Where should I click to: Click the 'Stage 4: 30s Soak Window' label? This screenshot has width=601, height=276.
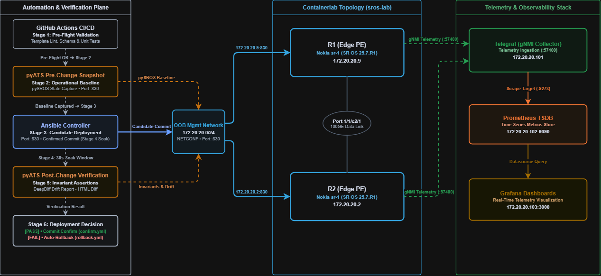(65, 157)
